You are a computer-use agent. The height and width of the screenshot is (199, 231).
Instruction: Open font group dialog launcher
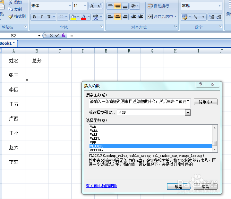point(101,26)
